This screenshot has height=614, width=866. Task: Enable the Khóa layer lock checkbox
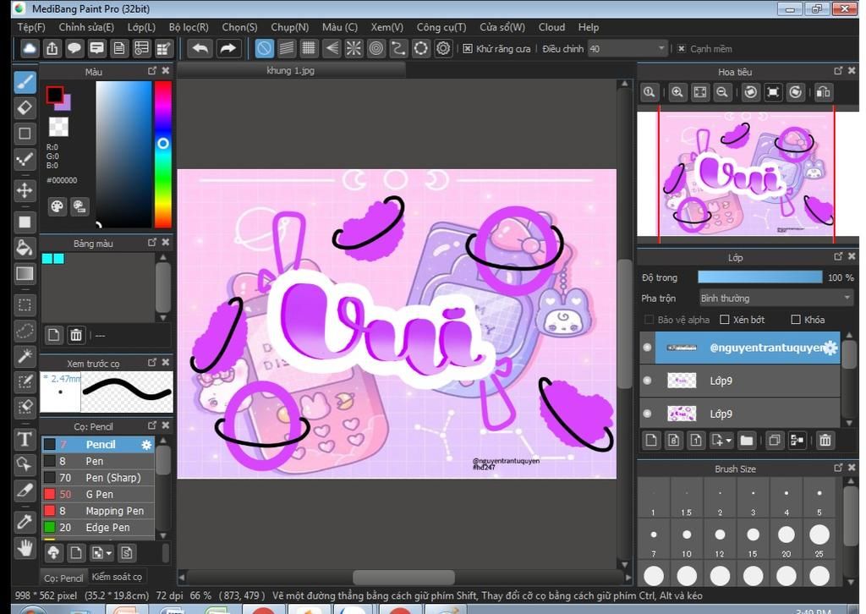point(796,320)
